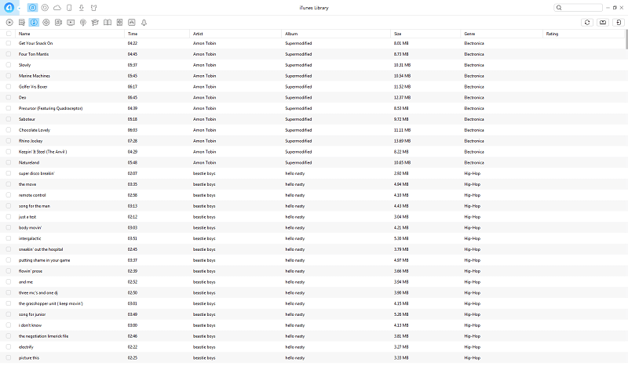Click the 13.69 MB size cell
This screenshot has width=628, height=366.
[x=402, y=141]
